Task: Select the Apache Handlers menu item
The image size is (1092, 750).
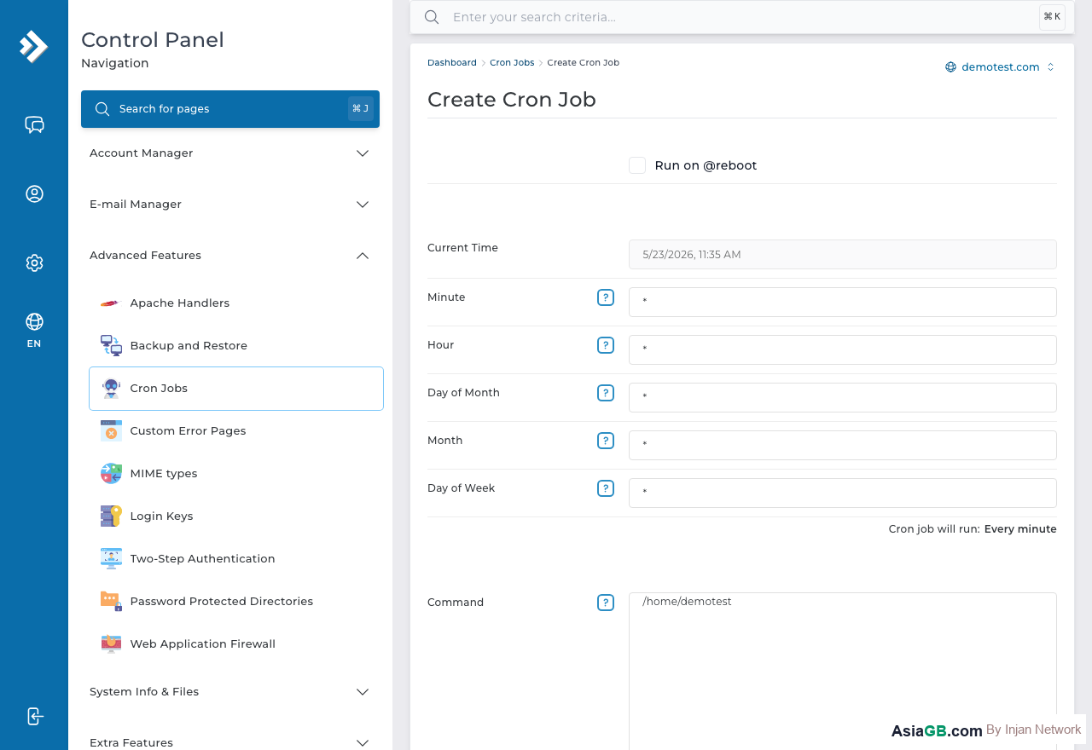Action: 236,303
